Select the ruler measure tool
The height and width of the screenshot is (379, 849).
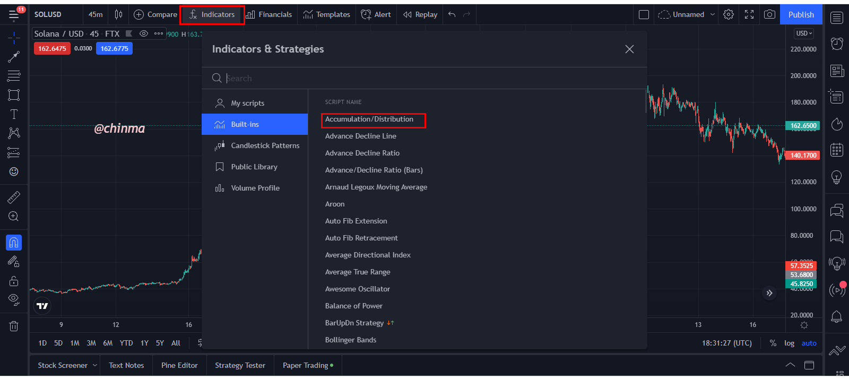pyautogui.click(x=14, y=197)
